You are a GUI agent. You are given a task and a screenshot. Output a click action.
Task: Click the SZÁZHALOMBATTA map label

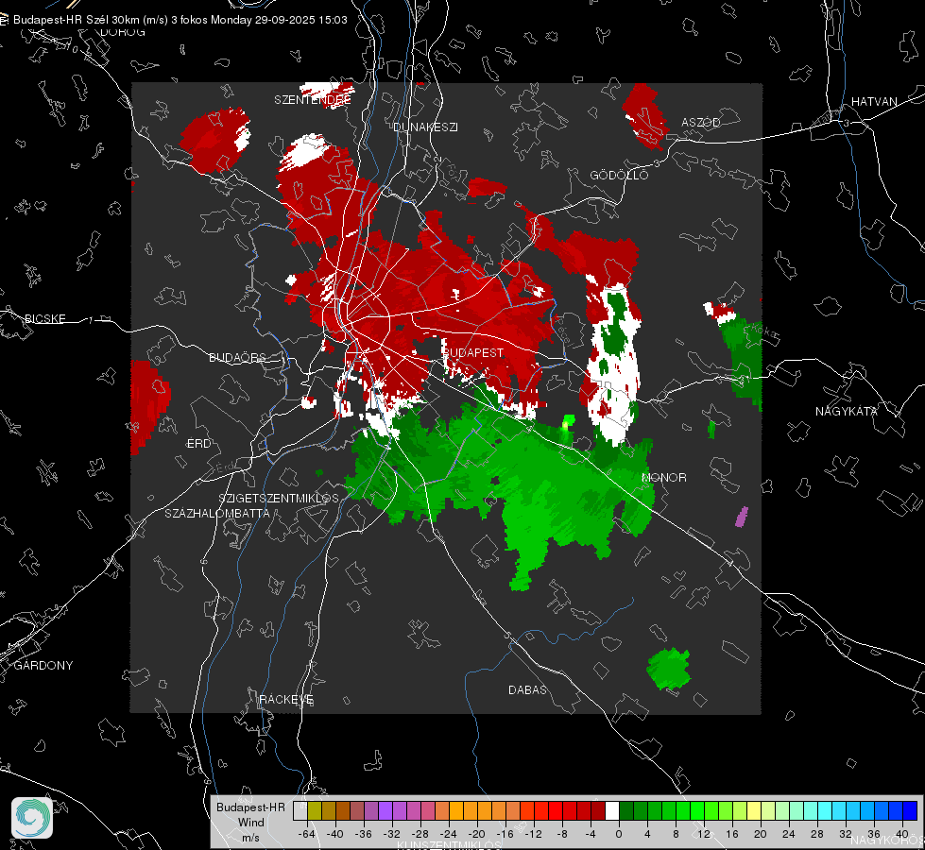click(x=217, y=513)
